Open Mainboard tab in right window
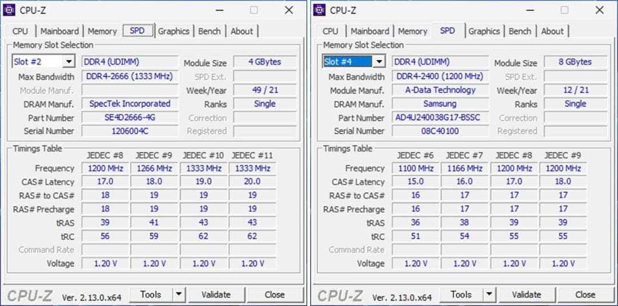618x306 pixels. pos(370,31)
